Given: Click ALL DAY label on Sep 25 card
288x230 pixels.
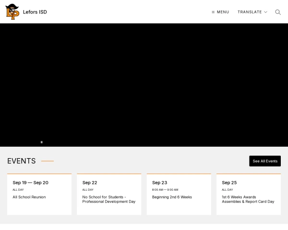Looking at the screenshot, I should click(227, 190).
